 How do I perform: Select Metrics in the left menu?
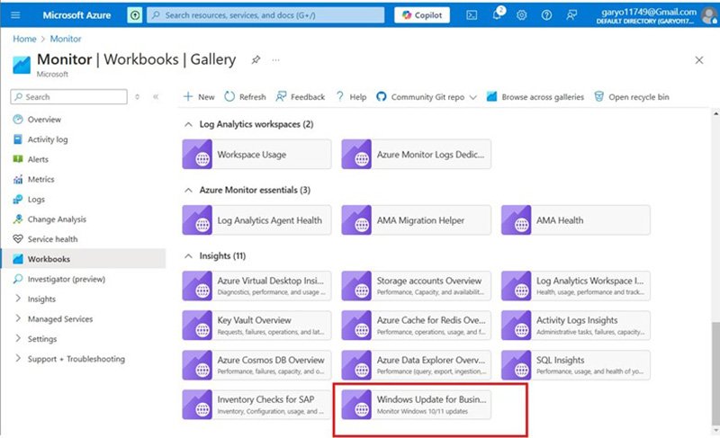(40, 180)
